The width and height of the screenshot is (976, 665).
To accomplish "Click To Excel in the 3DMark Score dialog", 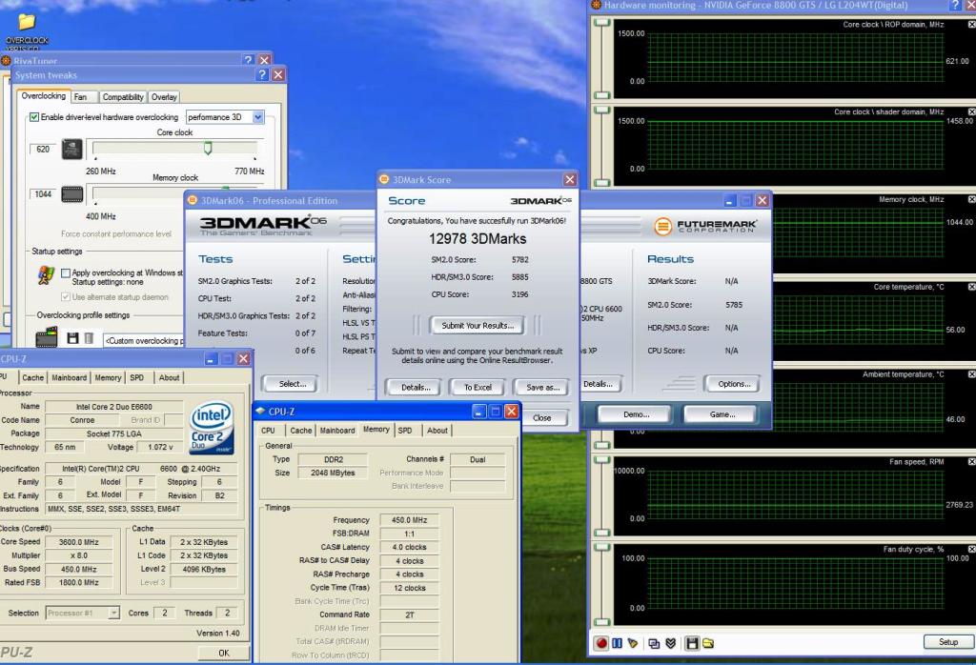I will click(x=478, y=387).
